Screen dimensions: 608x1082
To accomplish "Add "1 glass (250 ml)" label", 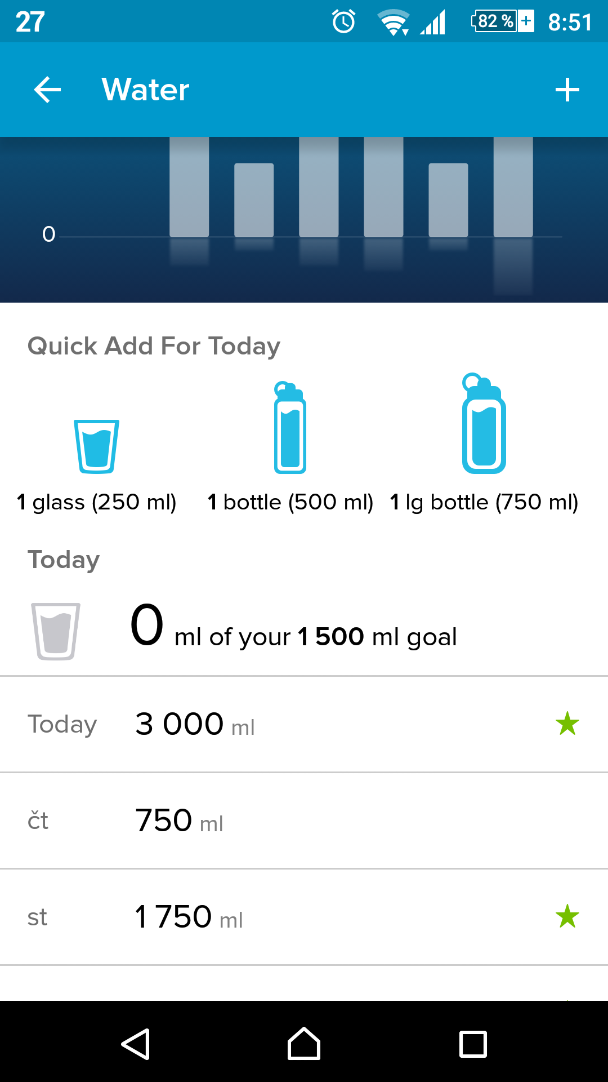I will (x=96, y=502).
